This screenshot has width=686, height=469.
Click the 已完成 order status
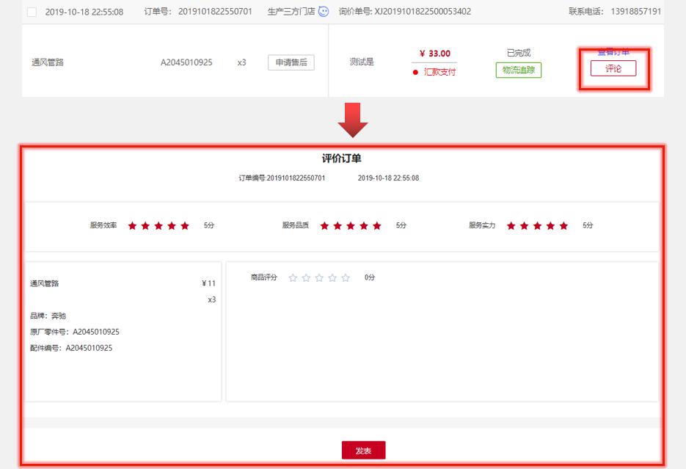(519, 53)
